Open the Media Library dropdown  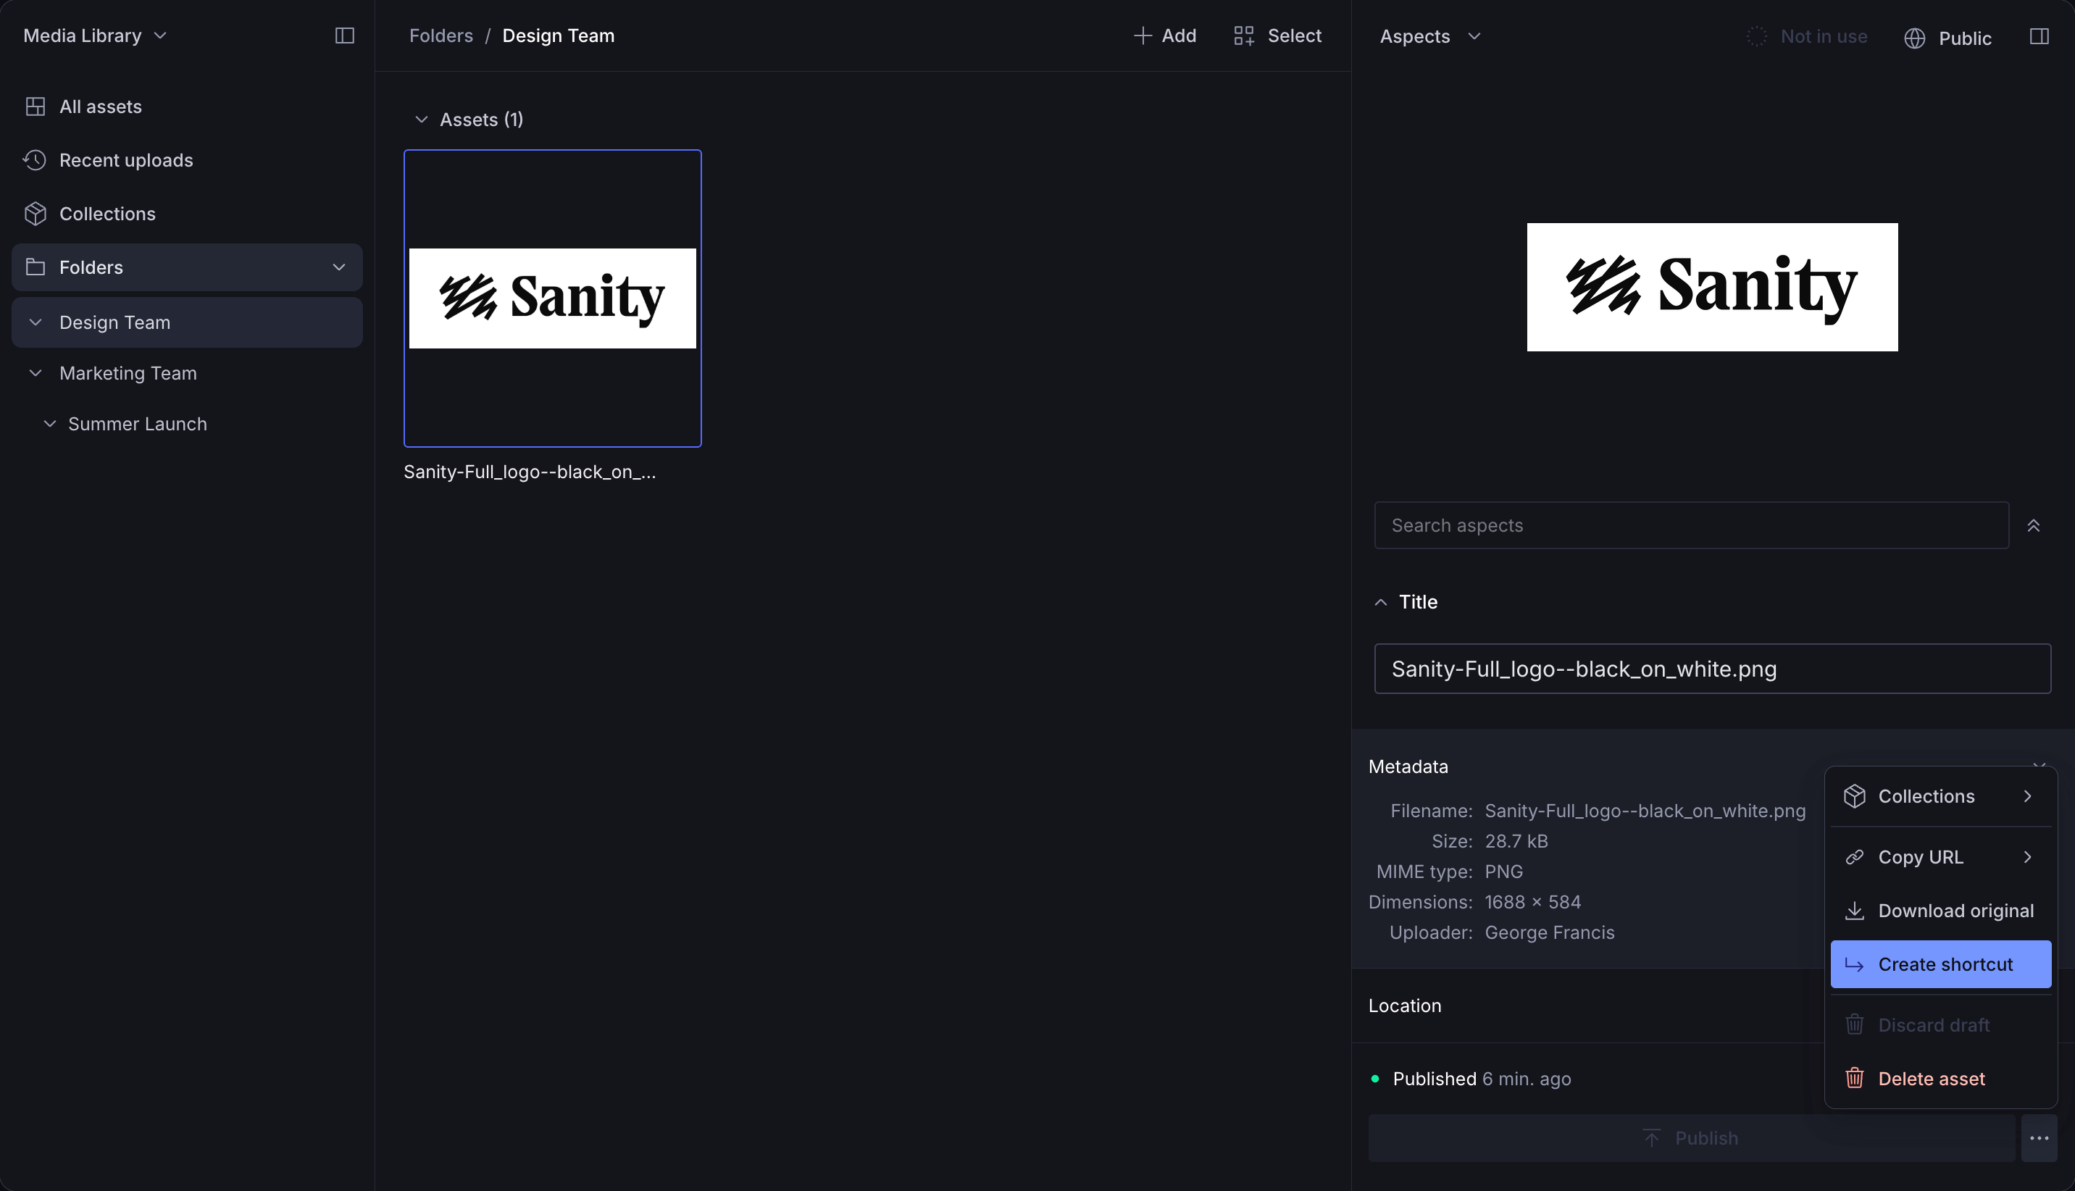pos(95,36)
